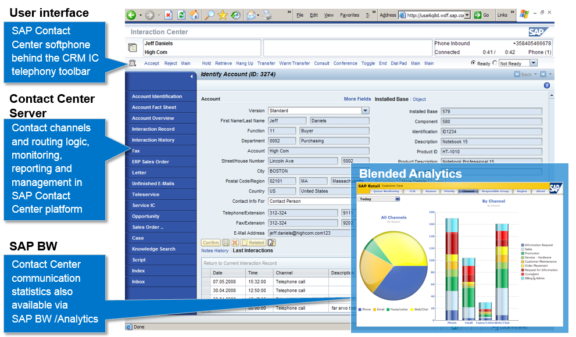
Task: Open the Version Standard dropdown
Action: tap(365, 110)
